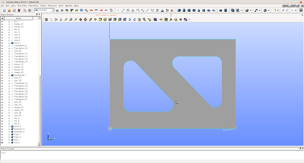Click the Save document icon
This screenshot has height=163, width=304.
click(14, 10)
